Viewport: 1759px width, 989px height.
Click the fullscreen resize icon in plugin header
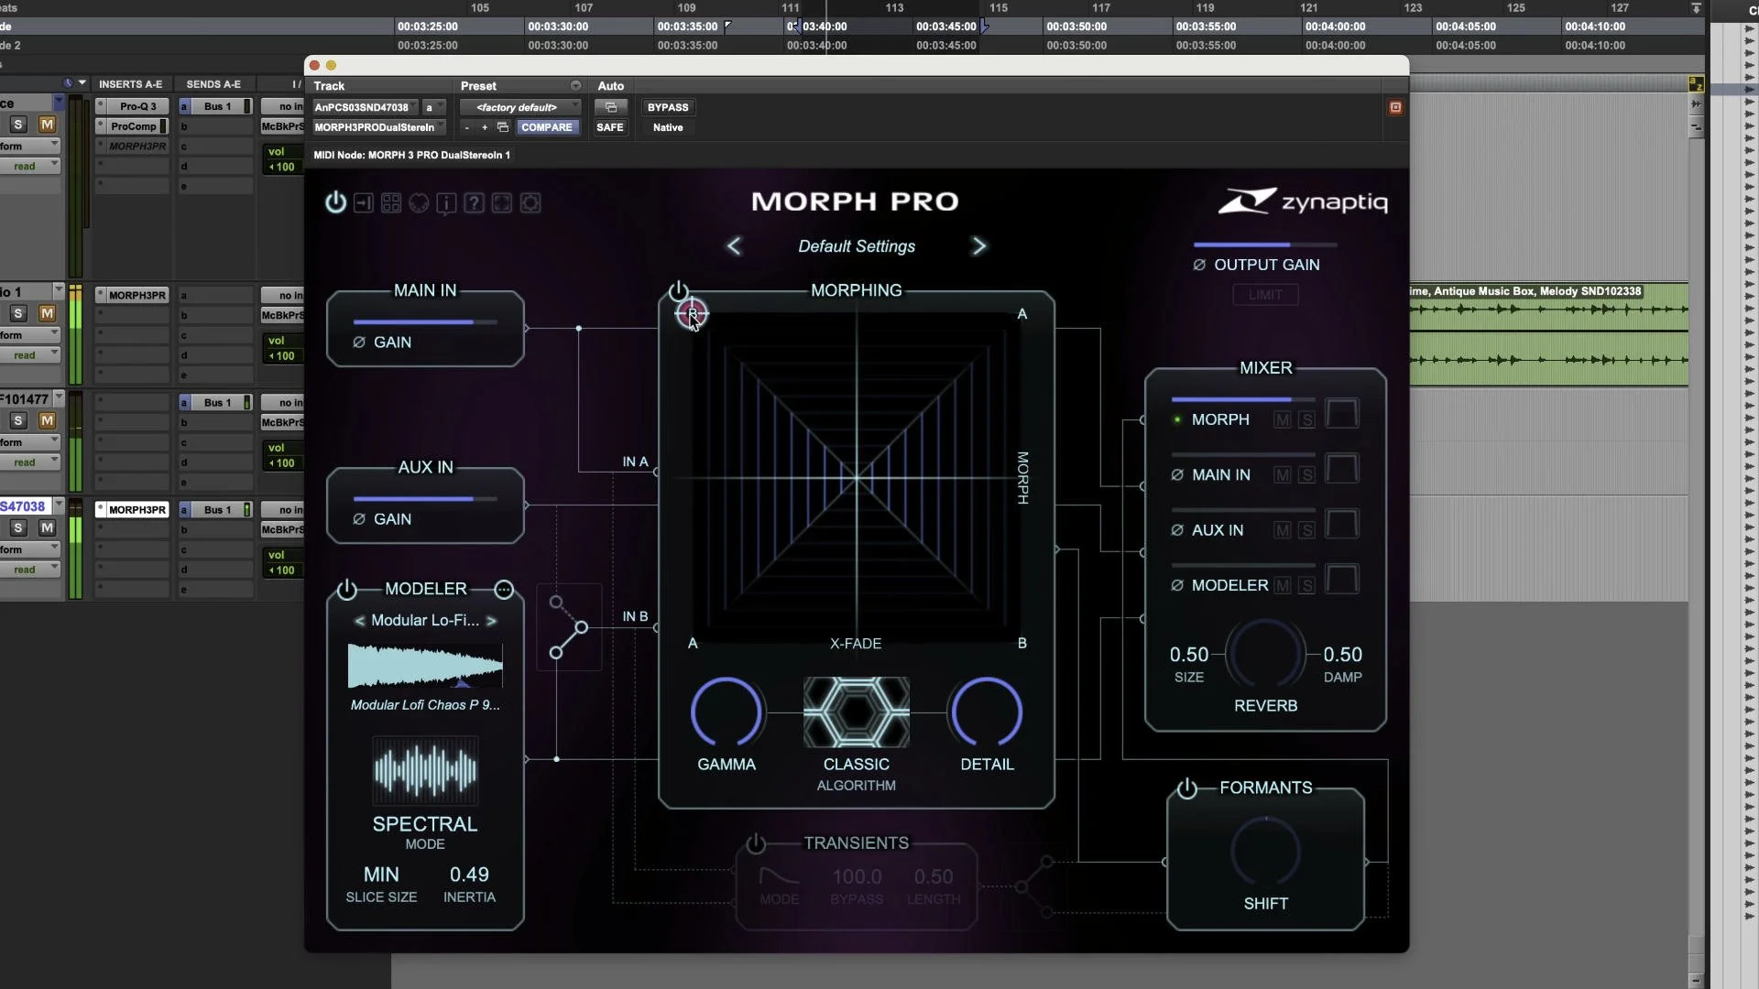501,202
